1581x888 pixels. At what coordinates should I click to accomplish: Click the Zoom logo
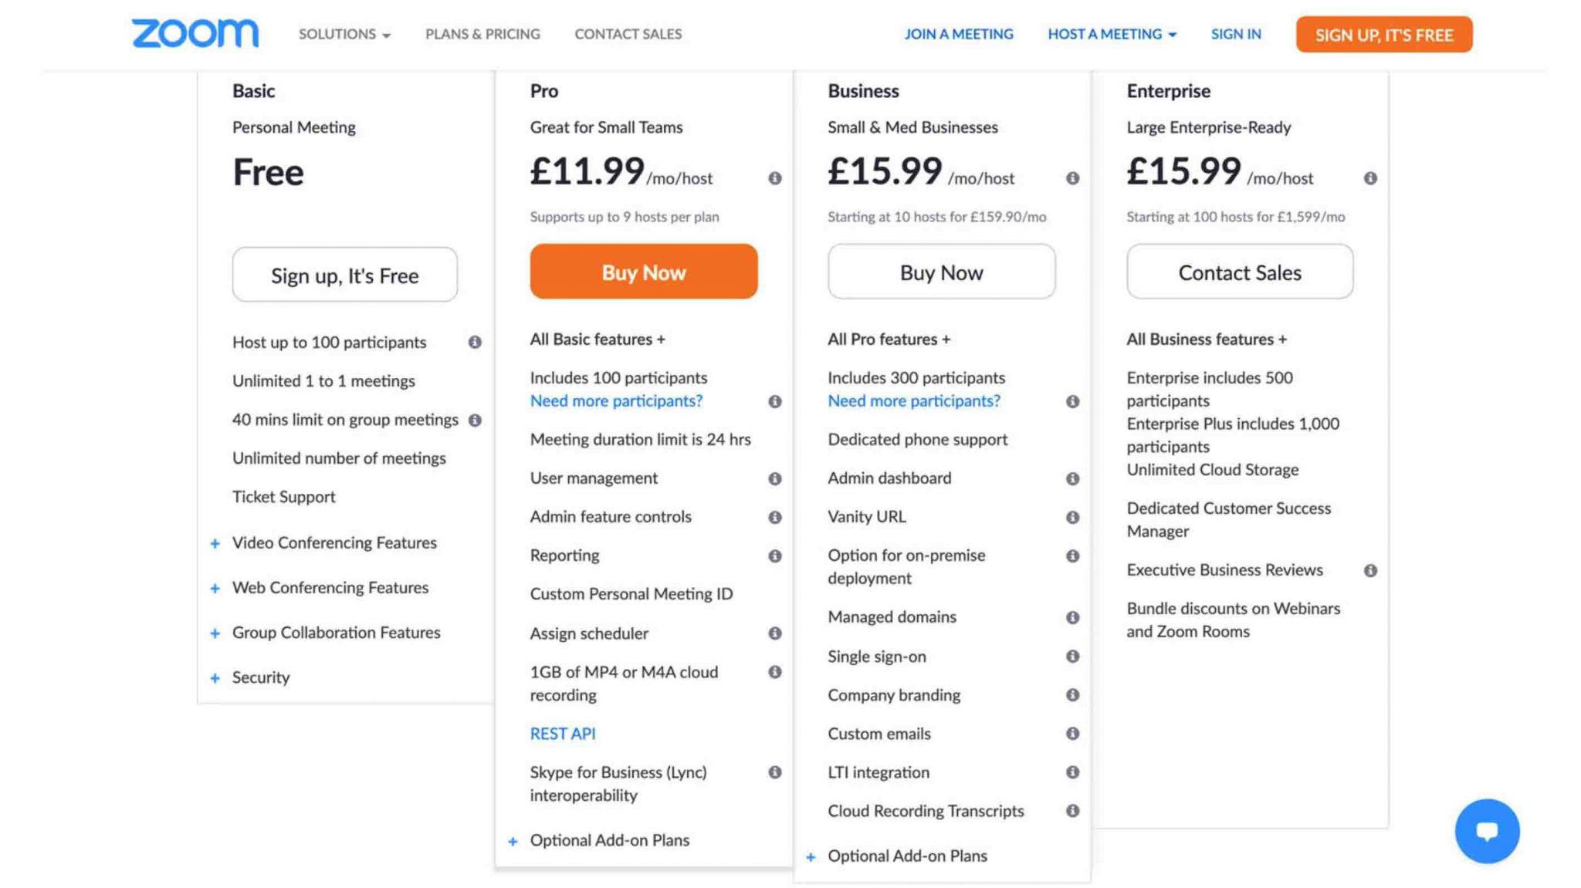(195, 33)
